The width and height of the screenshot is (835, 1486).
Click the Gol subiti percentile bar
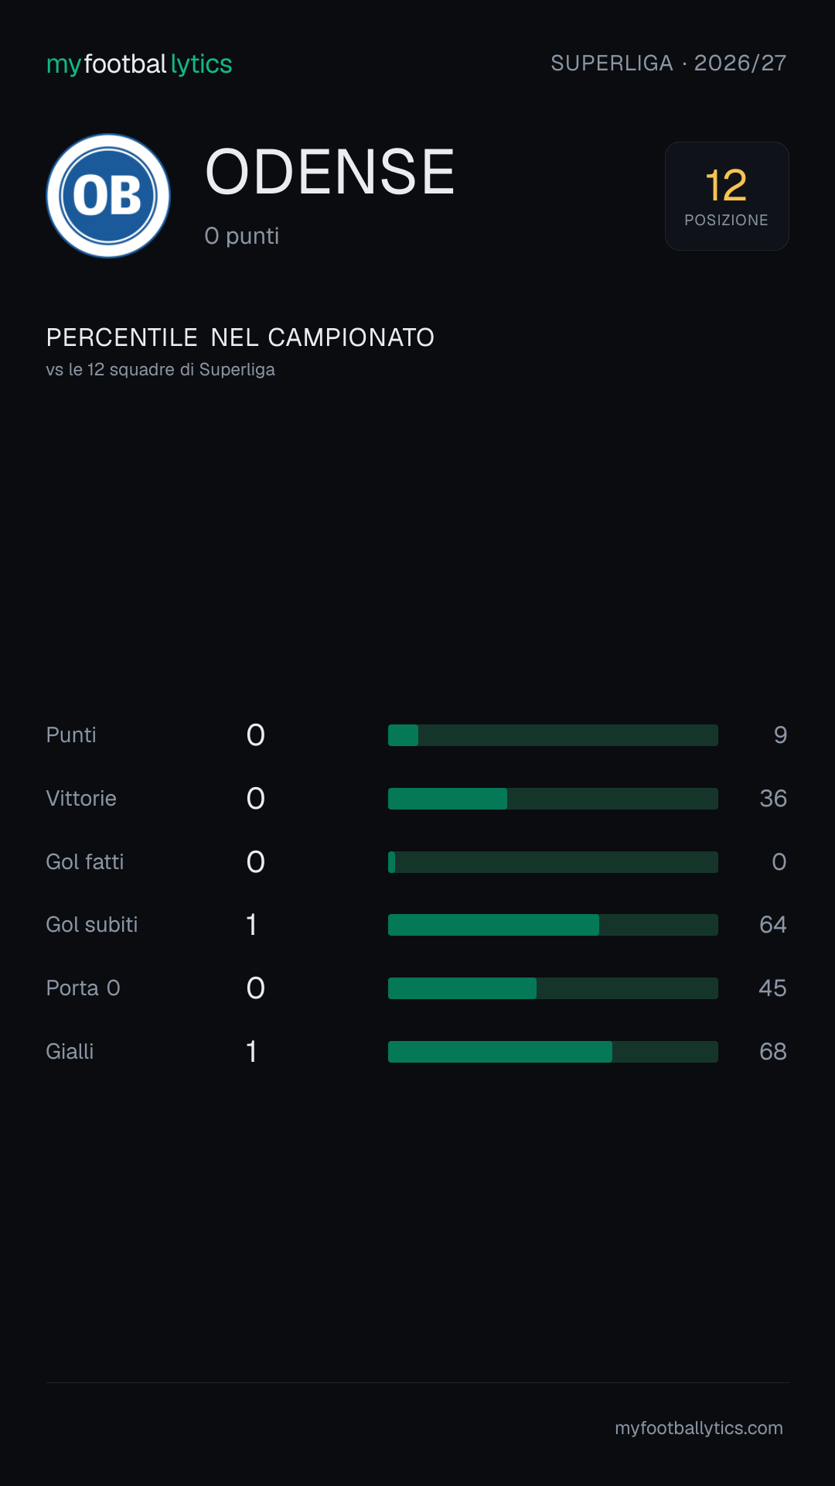pyautogui.click(x=553, y=925)
